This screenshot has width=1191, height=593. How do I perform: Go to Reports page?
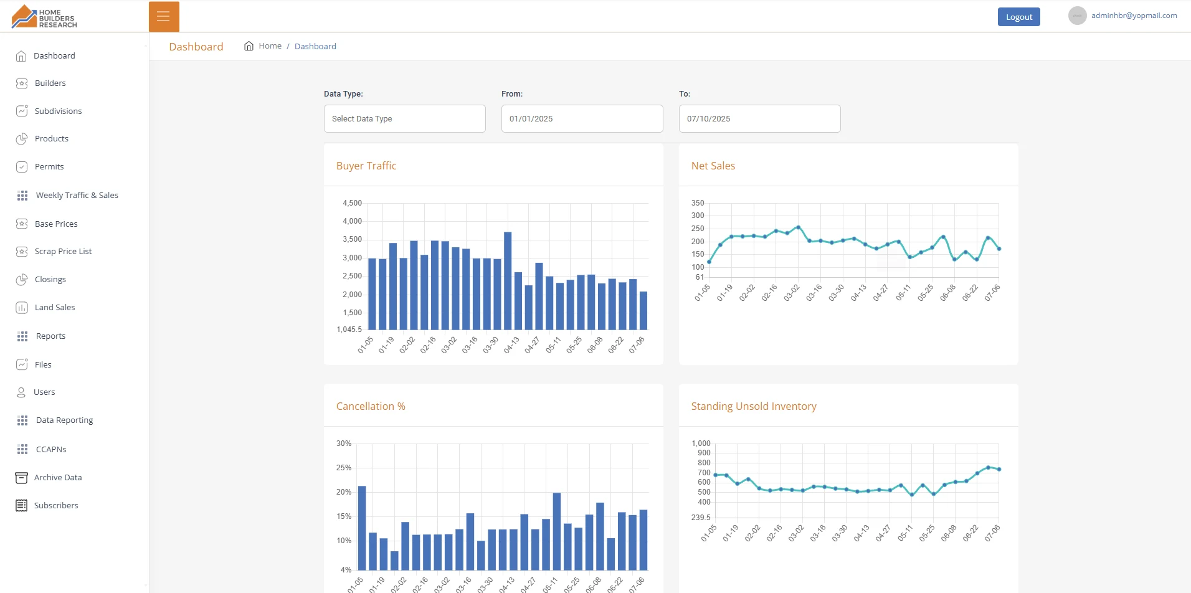click(50, 336)
